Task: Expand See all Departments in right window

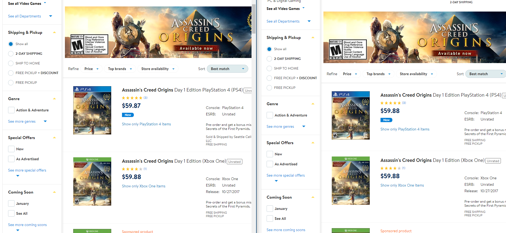Action: [x=288, y=21]
